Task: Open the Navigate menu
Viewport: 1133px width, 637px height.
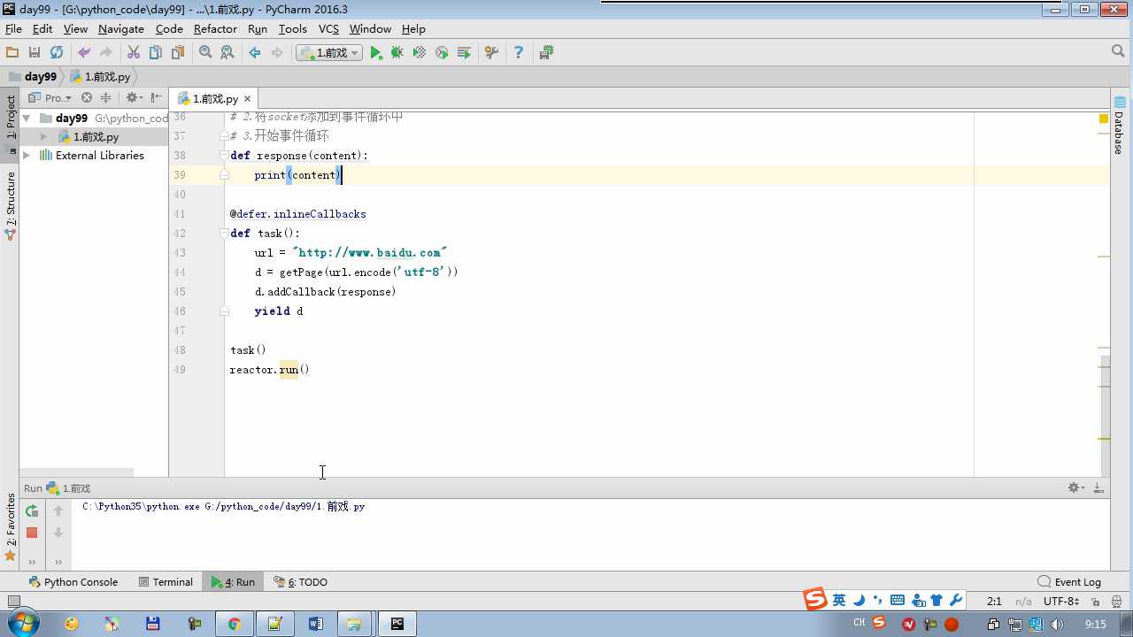Action: pos(121,29)
